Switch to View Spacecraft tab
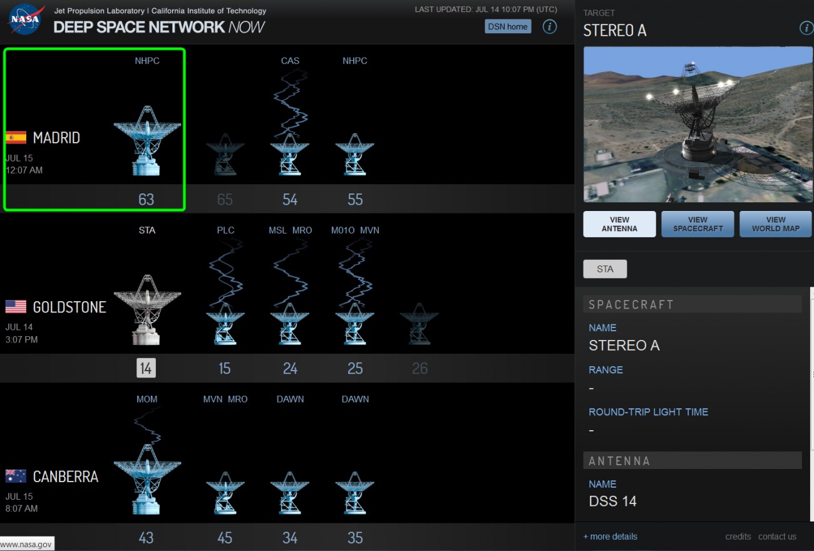 coord(698,224)
